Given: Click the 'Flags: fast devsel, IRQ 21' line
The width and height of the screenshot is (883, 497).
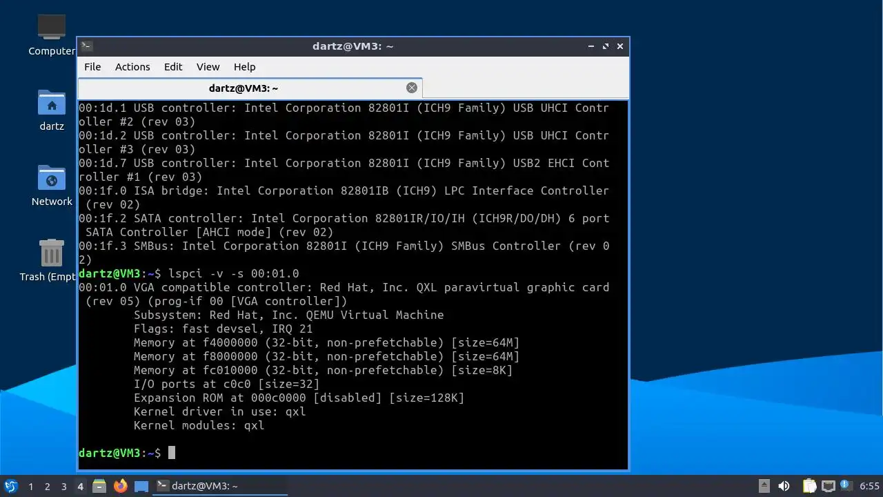Looking at the screenshot, I should click(x=223, y=329).
